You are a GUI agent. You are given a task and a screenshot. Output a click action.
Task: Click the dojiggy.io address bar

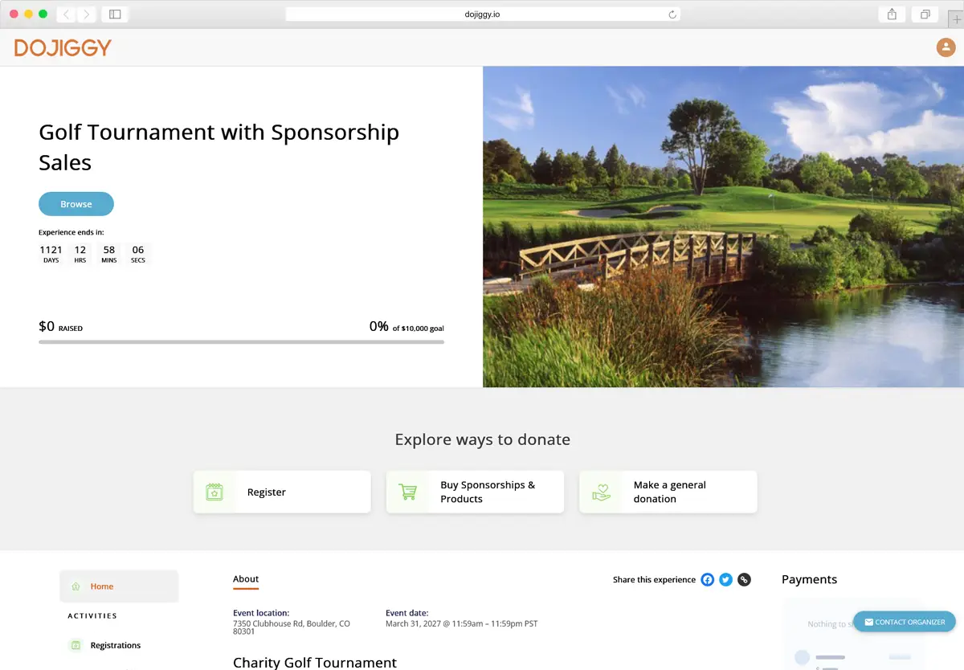pyautogui.click(x=482, y=14)
